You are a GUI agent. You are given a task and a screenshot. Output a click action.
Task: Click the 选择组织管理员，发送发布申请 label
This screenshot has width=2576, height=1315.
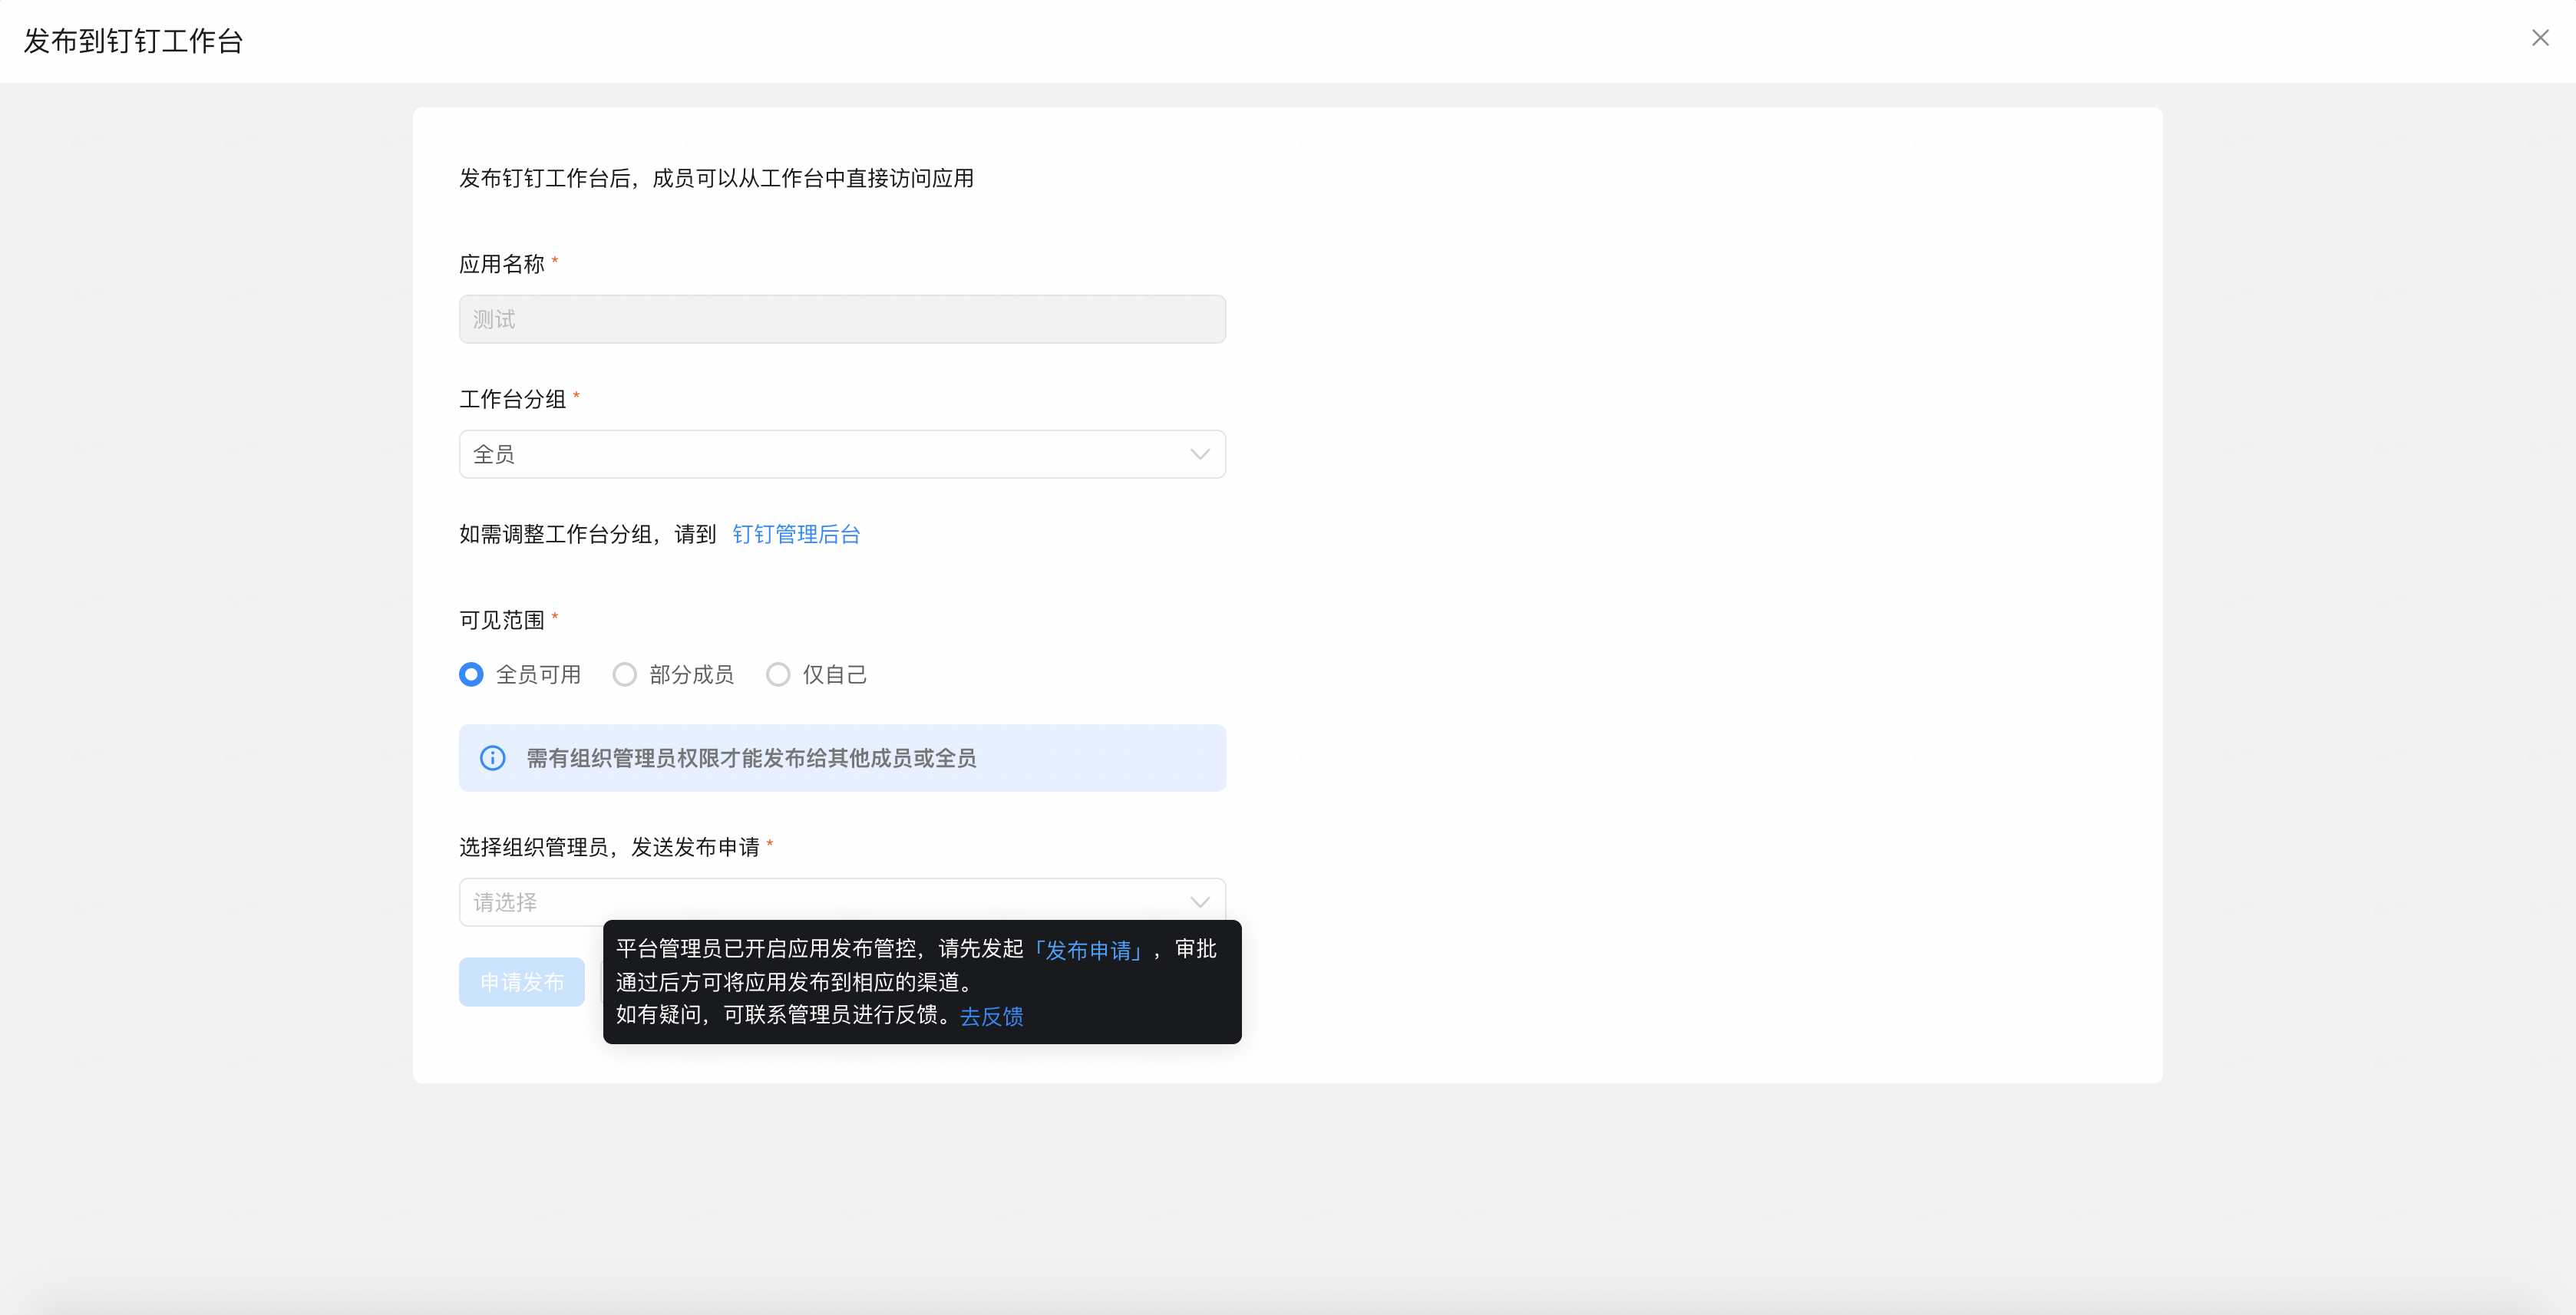coord(609,847)
